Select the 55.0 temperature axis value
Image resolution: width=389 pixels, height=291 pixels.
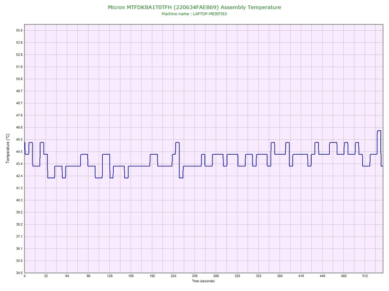[x=19, y=31]
